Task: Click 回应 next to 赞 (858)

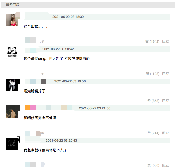Action: tap(165, 101)
